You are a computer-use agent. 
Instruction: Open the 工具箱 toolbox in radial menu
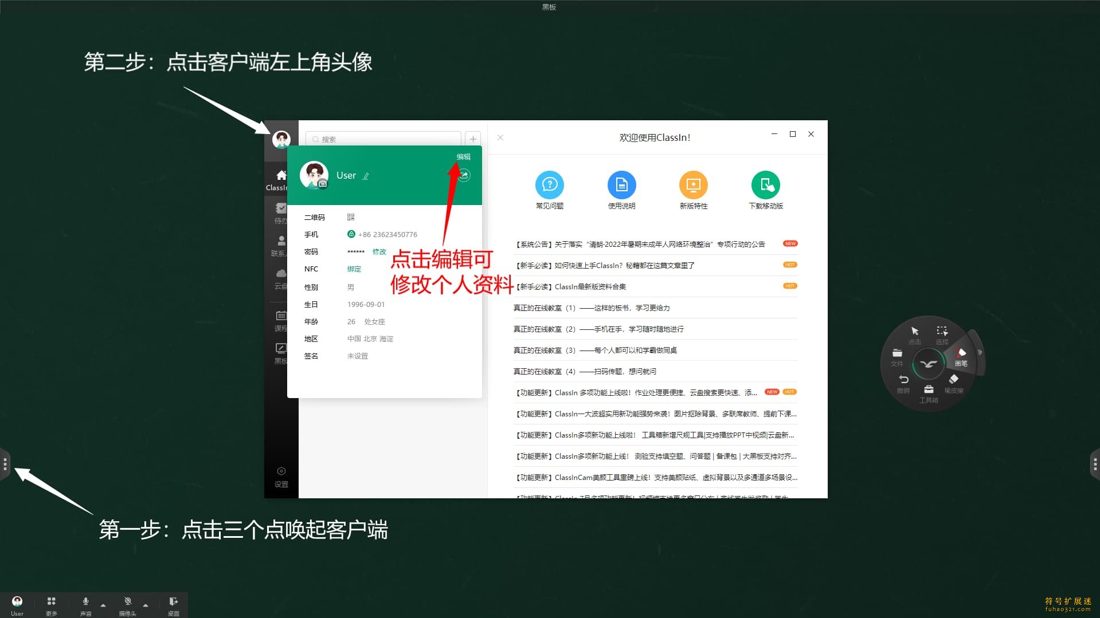click(x=929, y=393)
